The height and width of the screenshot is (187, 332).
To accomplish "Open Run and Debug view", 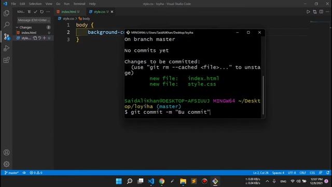I will pyautogui.click(x=7, y=48).
